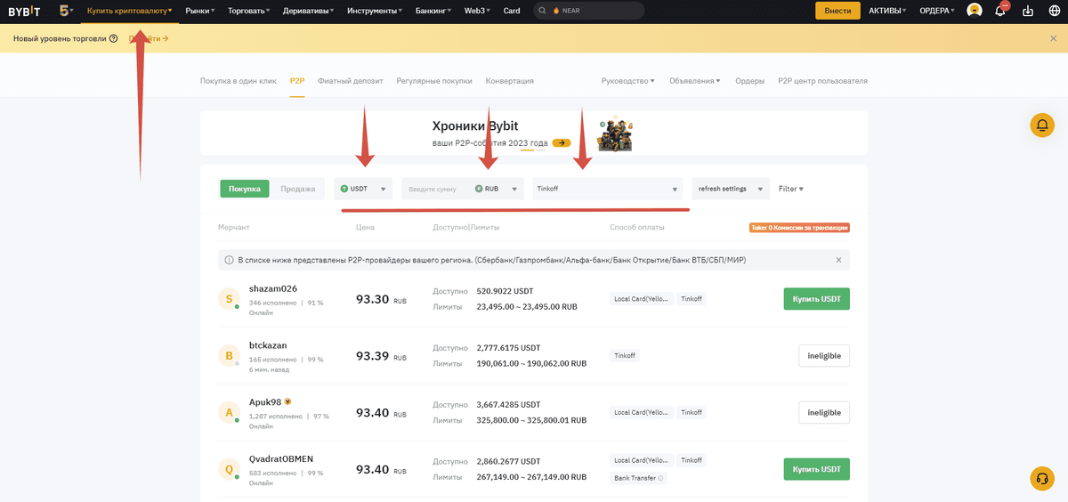Open the user profile avatar

coord(975,11)
